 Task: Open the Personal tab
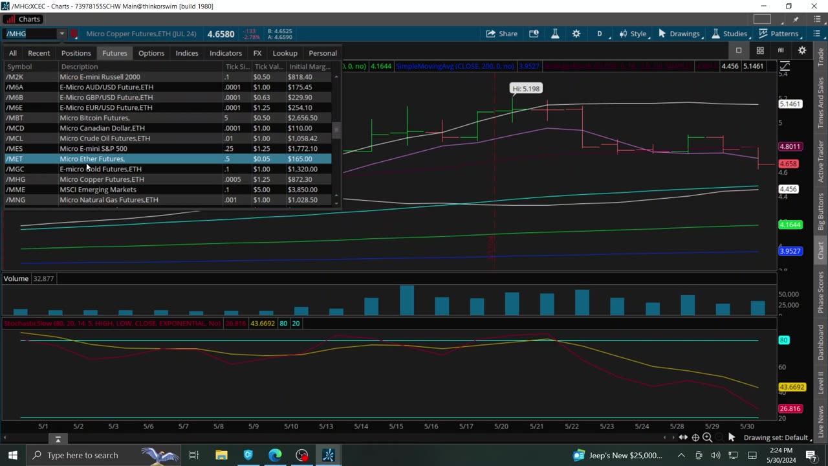[323, 53]
